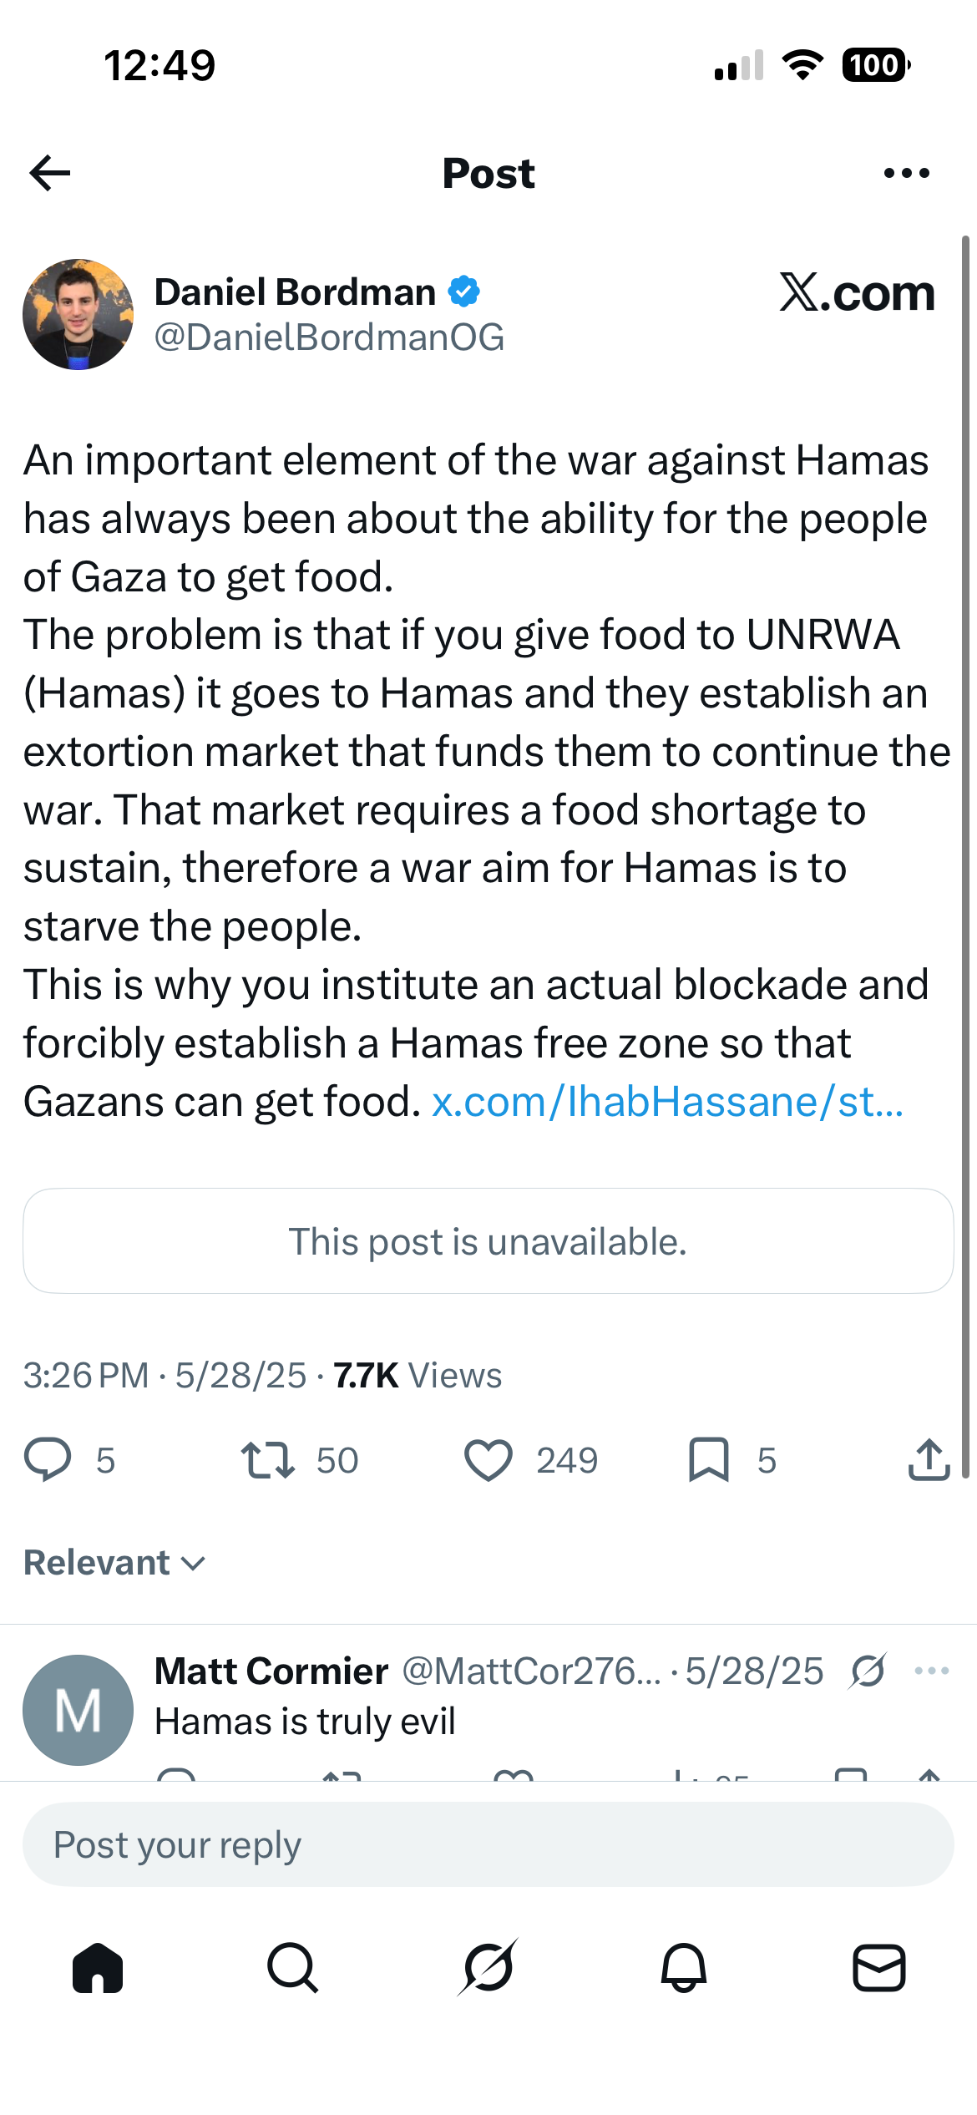Open the x.com/IhabHassane link
The width and height of the screenshot is (977, 2115).
pyautogui.click(x=667, y=1101)
